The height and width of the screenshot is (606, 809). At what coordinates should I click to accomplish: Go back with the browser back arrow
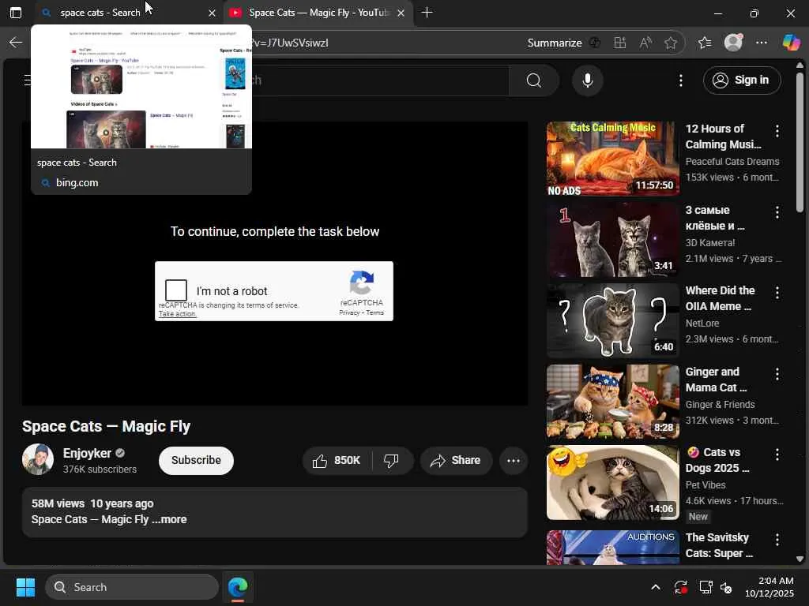tap(16, 43)
